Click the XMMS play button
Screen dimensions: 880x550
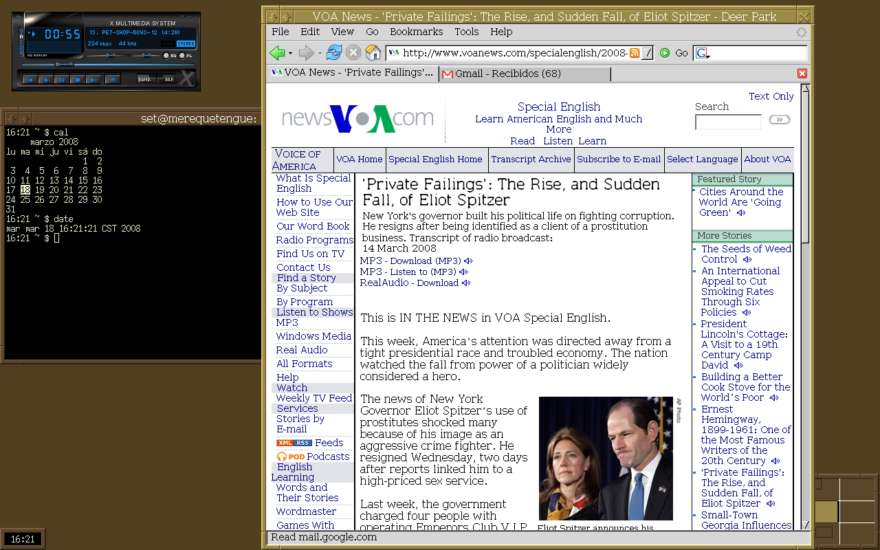pyautogui.click(x=45, y=80)
